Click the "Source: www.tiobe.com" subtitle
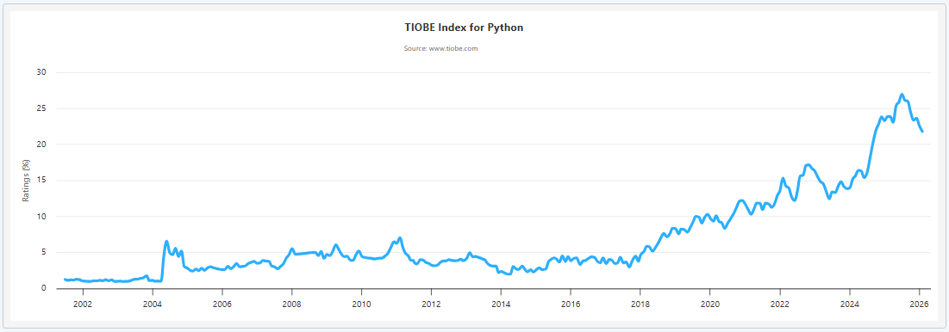Image resolution: width=949 pixels, height=332 pixels. click(x=440, y=48)
